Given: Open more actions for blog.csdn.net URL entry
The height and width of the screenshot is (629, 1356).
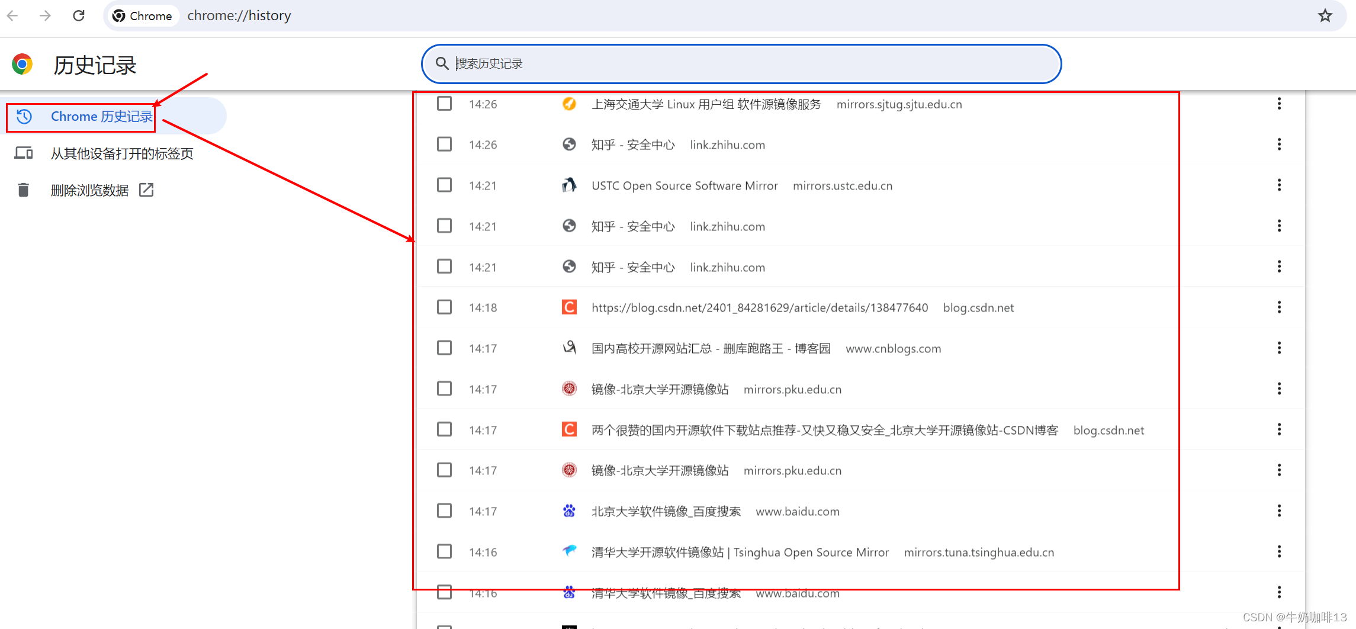Looking at the screenshot, I should [1279, 307].
